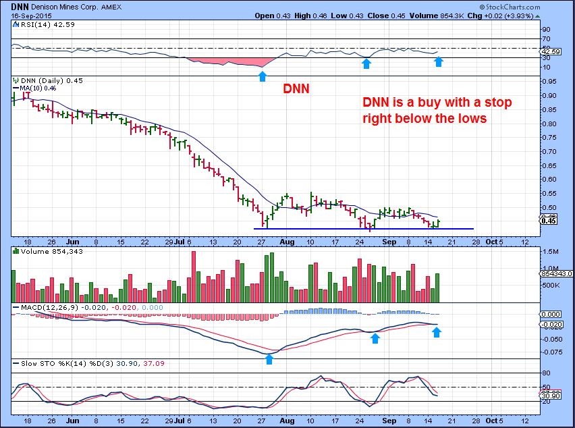This screenshot has height=428, width=575.
Task: Click 'Aug' on the bottom date axis
Action: click(287, 421)
